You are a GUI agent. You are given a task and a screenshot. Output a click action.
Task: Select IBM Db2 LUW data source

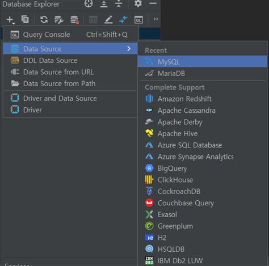coord(203,261)
